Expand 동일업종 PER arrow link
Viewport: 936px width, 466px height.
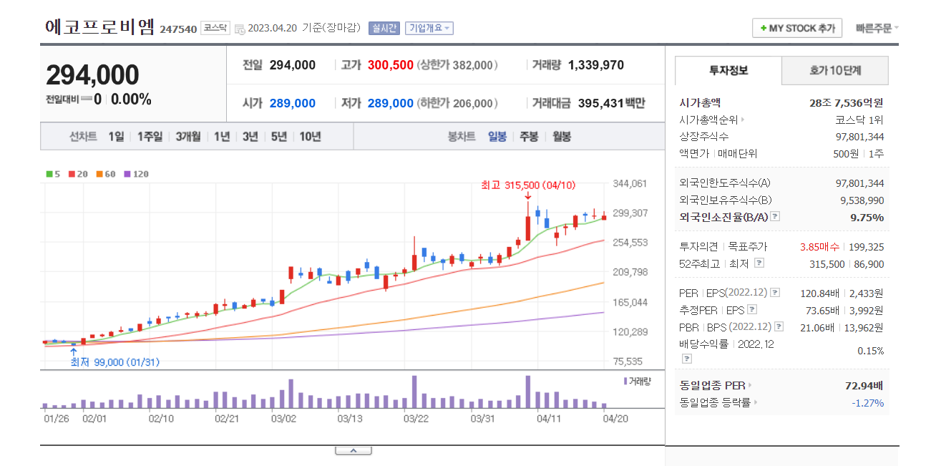tap(751, 386)
